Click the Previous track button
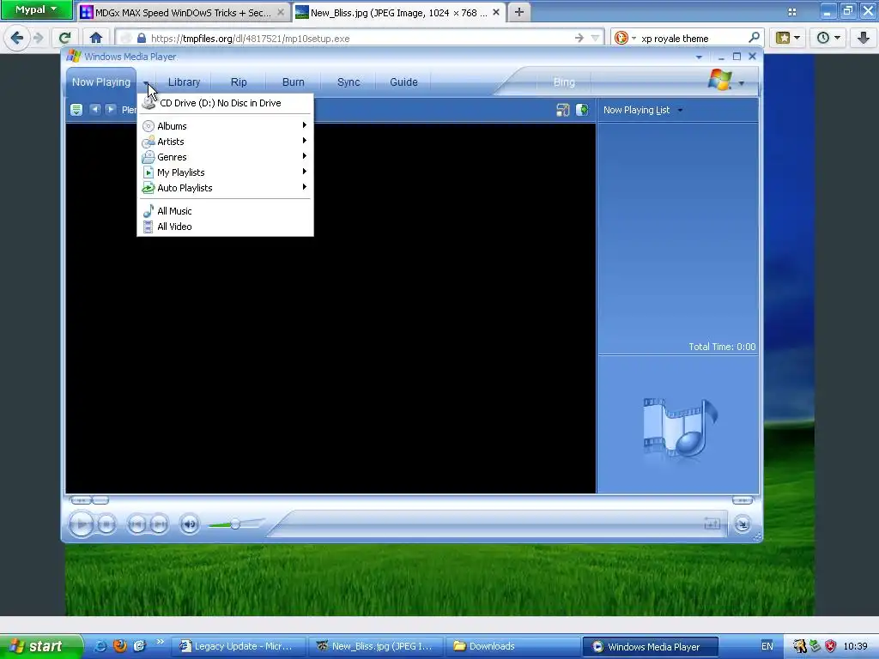Viewport: 879px width, 659px height. click(136, 524)
